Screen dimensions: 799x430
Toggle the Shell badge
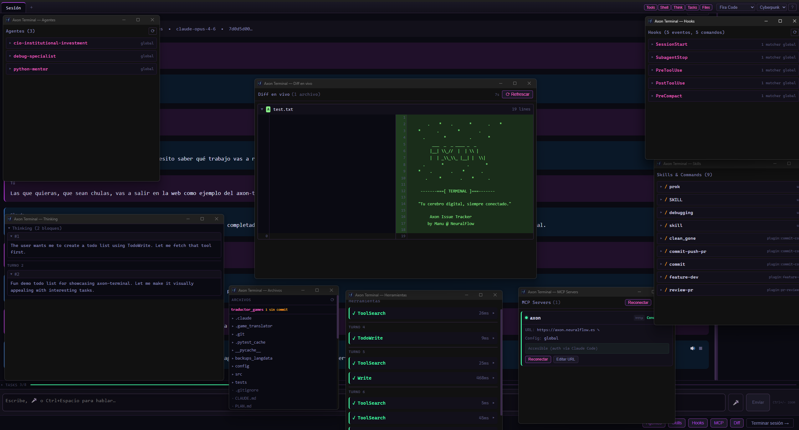tap(664, 7)
